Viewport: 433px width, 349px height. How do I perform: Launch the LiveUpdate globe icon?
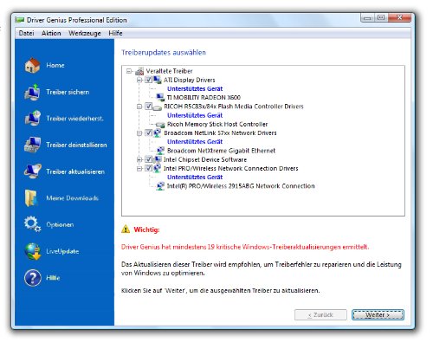click(x=32, y=251)
